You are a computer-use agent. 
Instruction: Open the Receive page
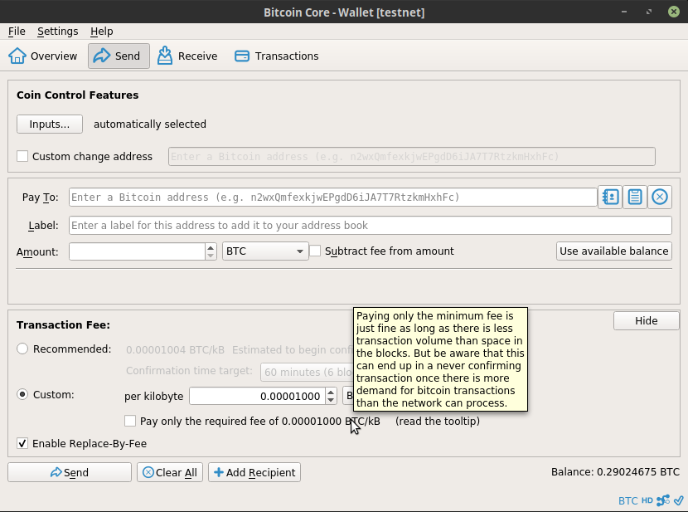point(187,56)
